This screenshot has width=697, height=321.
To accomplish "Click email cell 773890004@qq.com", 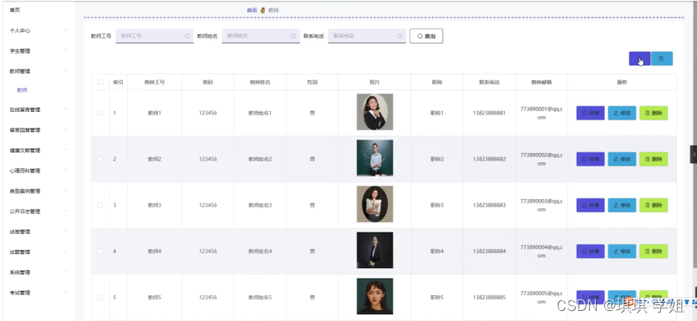I will (x=542, y=251).
